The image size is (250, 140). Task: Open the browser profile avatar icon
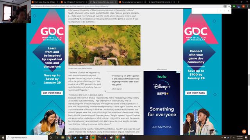(243, 6)
